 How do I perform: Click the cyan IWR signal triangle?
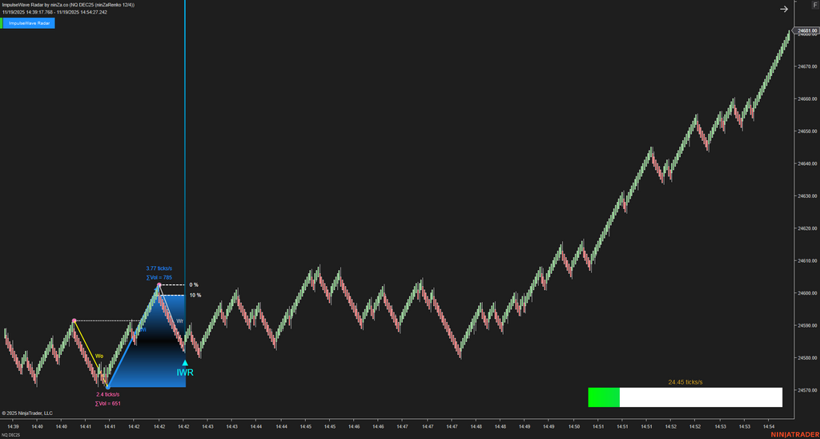click(185, 363)
